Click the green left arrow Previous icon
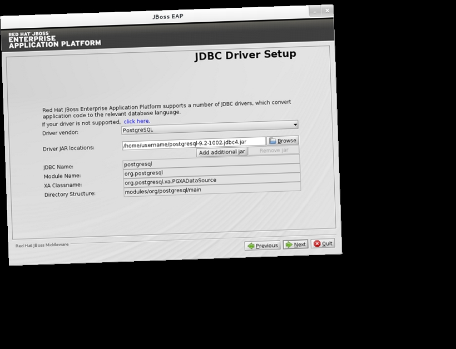 (251, 246)
